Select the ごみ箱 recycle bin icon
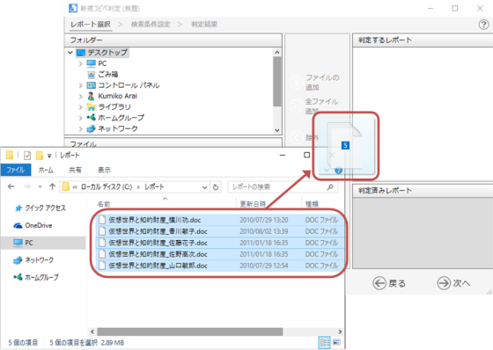This screenshot has width=493, height=350. 91,75
